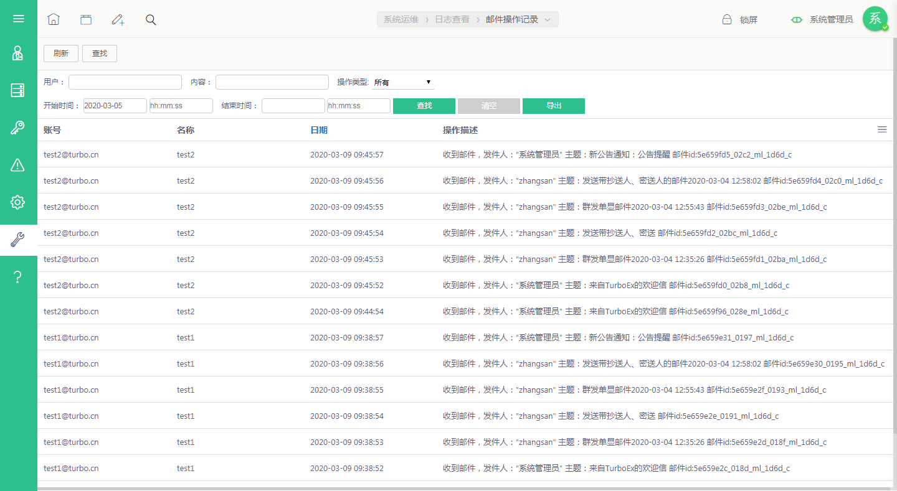
Task: Select row dated 2020-03-09 09:45:57
Action: click(465, 154)
